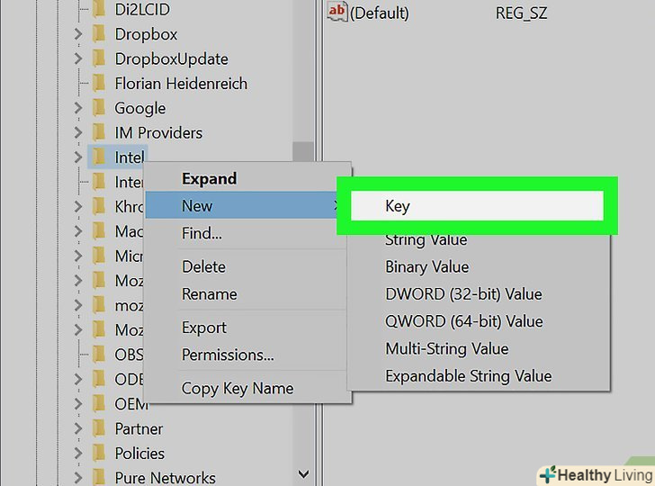Open Permissions... from the context menu
This screenshot has height=486, width=655.
228,355
